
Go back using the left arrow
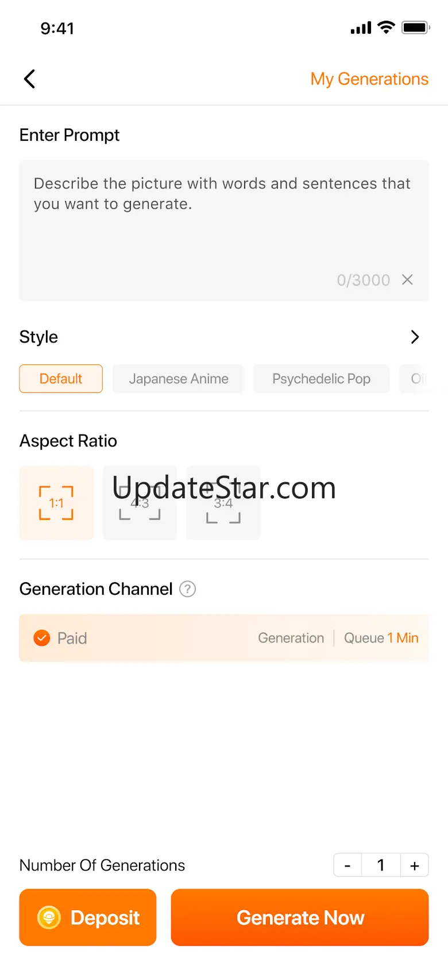pos(30,79)
